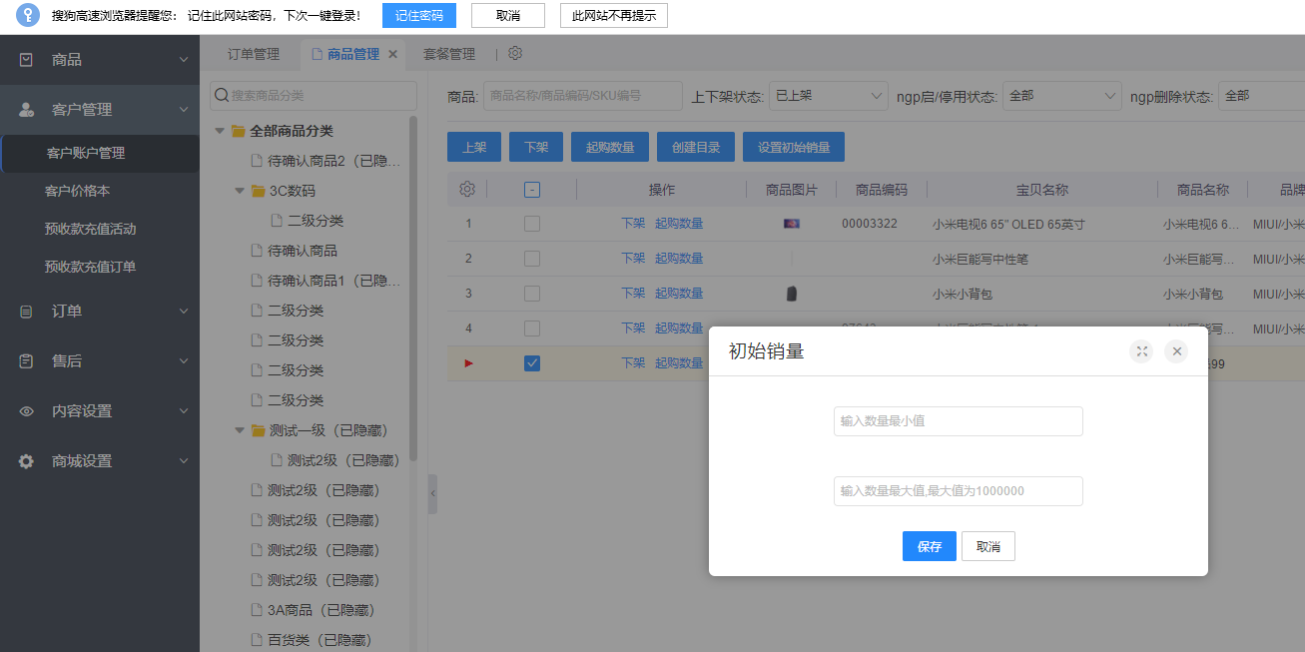Collapse the 3C数码 category tree node

[x=240, y=191]
